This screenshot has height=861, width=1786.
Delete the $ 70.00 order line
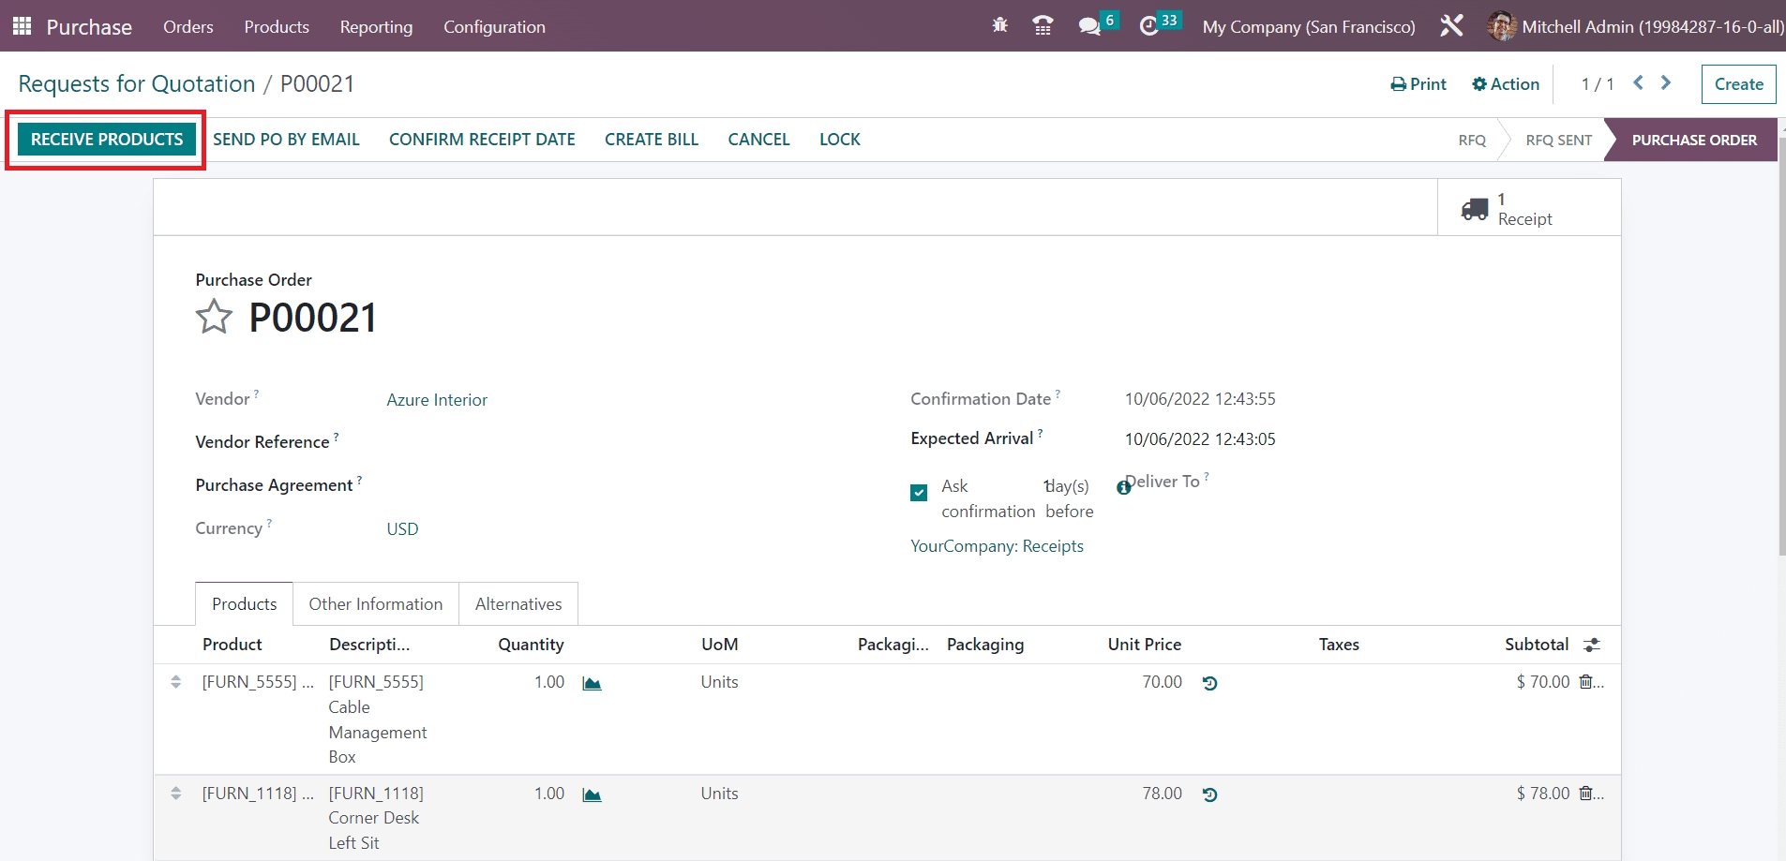(x=1586, y=682)
